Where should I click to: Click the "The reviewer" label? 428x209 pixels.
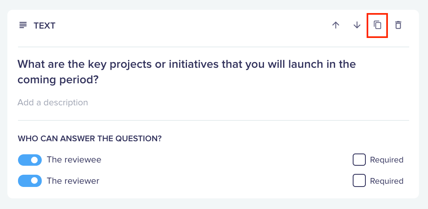click(73, 181)
